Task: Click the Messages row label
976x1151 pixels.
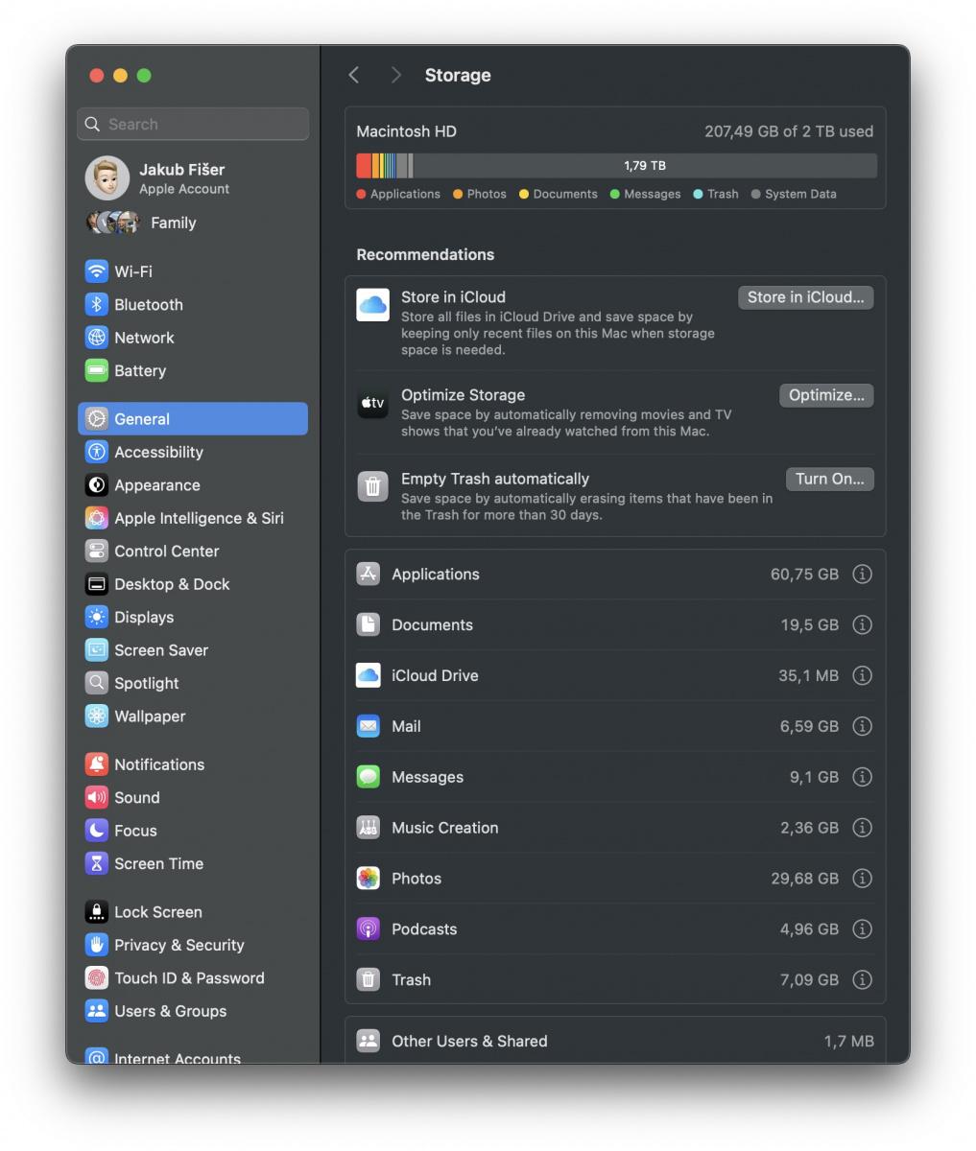Action: tap(427, 777)
